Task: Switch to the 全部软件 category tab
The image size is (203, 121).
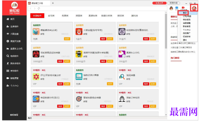Action: point(37,16)
